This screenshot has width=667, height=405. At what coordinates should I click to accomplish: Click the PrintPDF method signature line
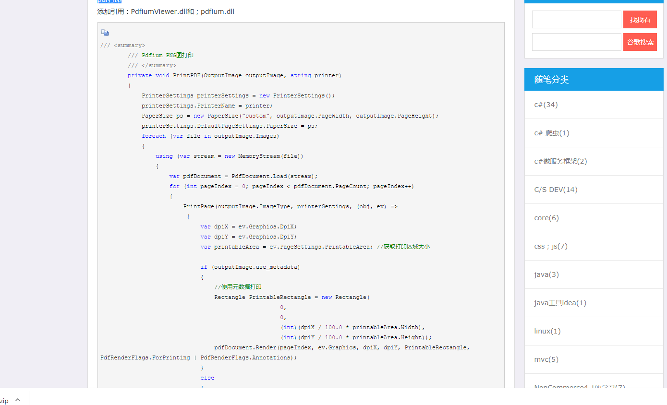tap(234, 75)
